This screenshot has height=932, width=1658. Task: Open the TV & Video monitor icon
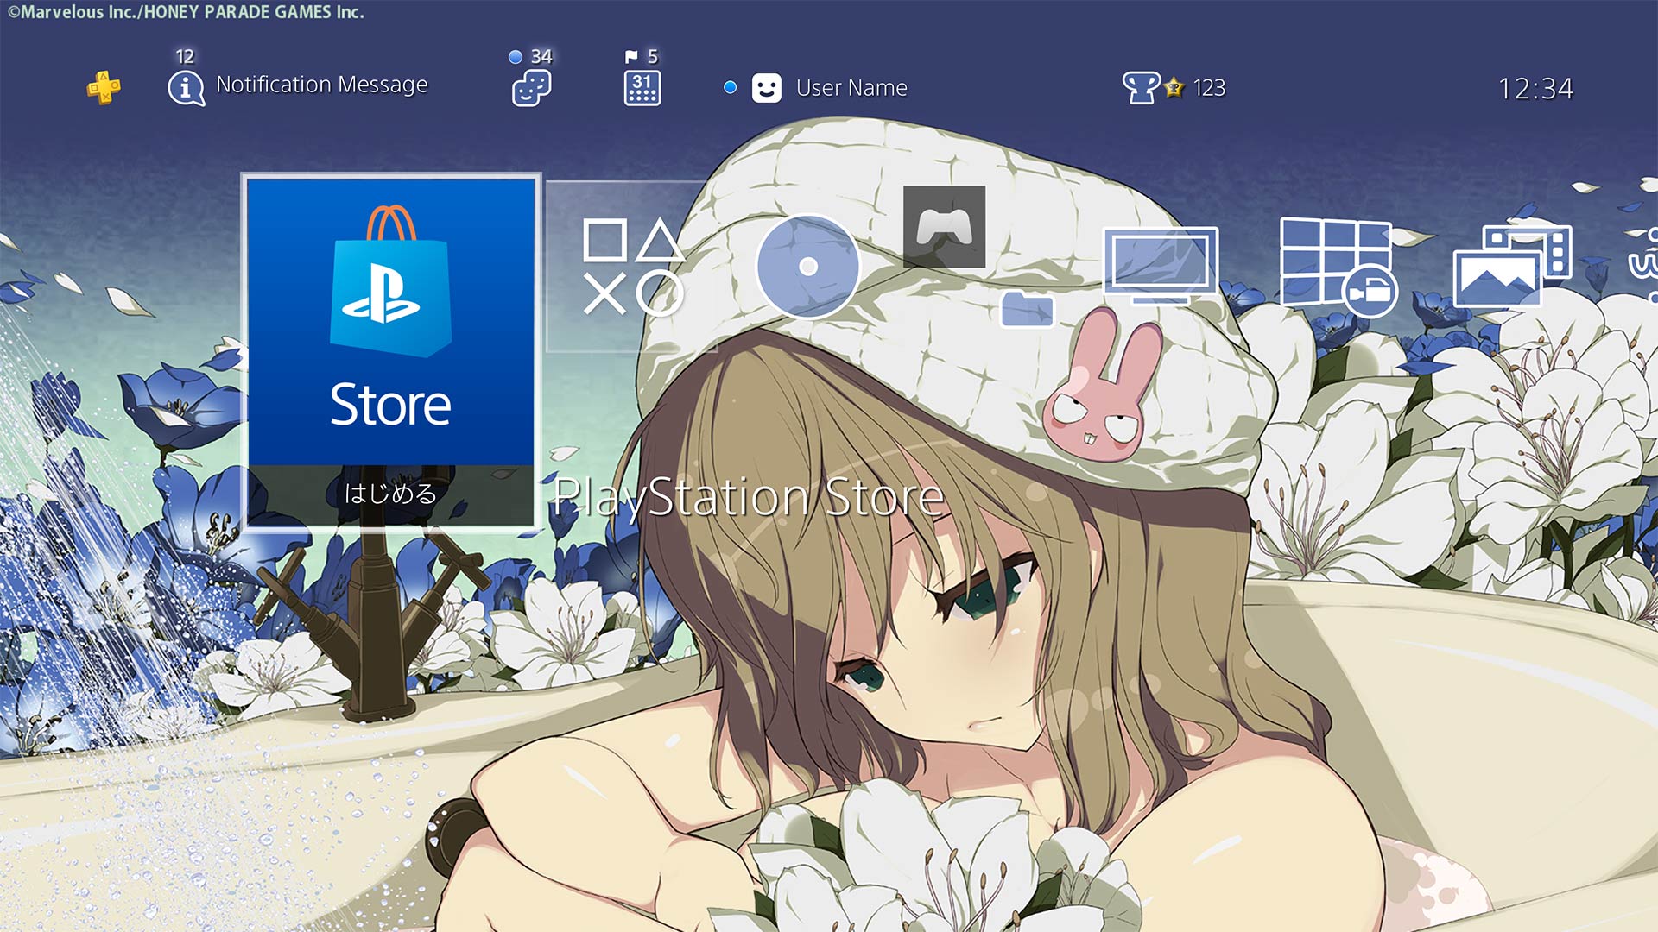coord(1161,266)
